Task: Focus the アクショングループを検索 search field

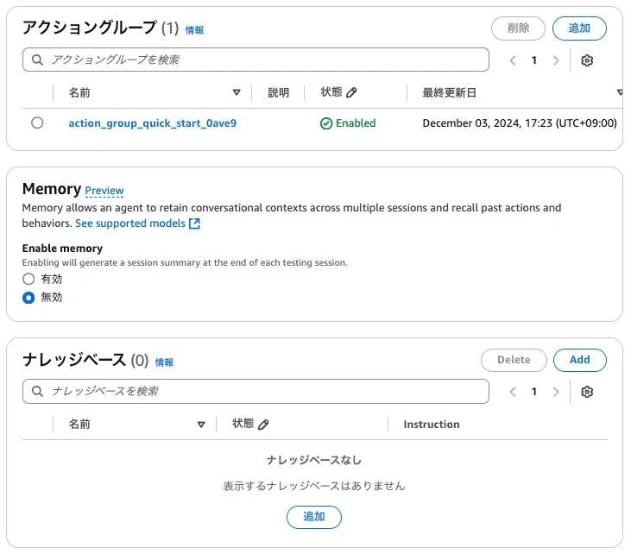Action: [256, 60]
